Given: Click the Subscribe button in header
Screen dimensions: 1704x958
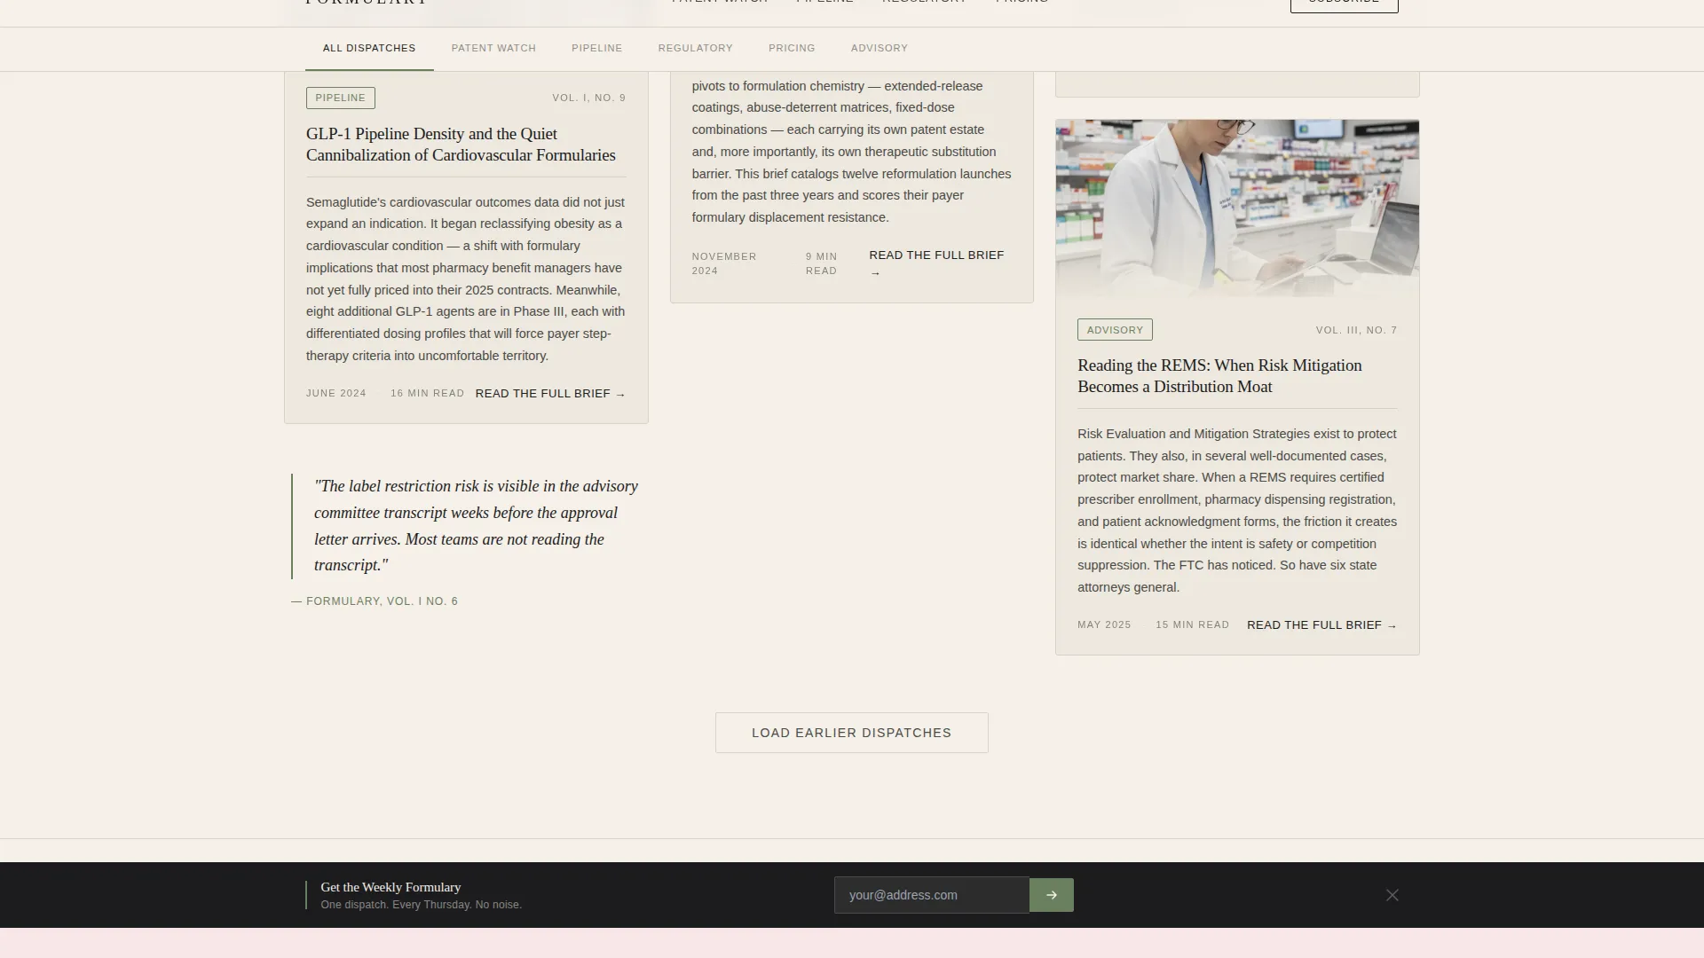Looking at the screenshot, I should point(1344,4).
